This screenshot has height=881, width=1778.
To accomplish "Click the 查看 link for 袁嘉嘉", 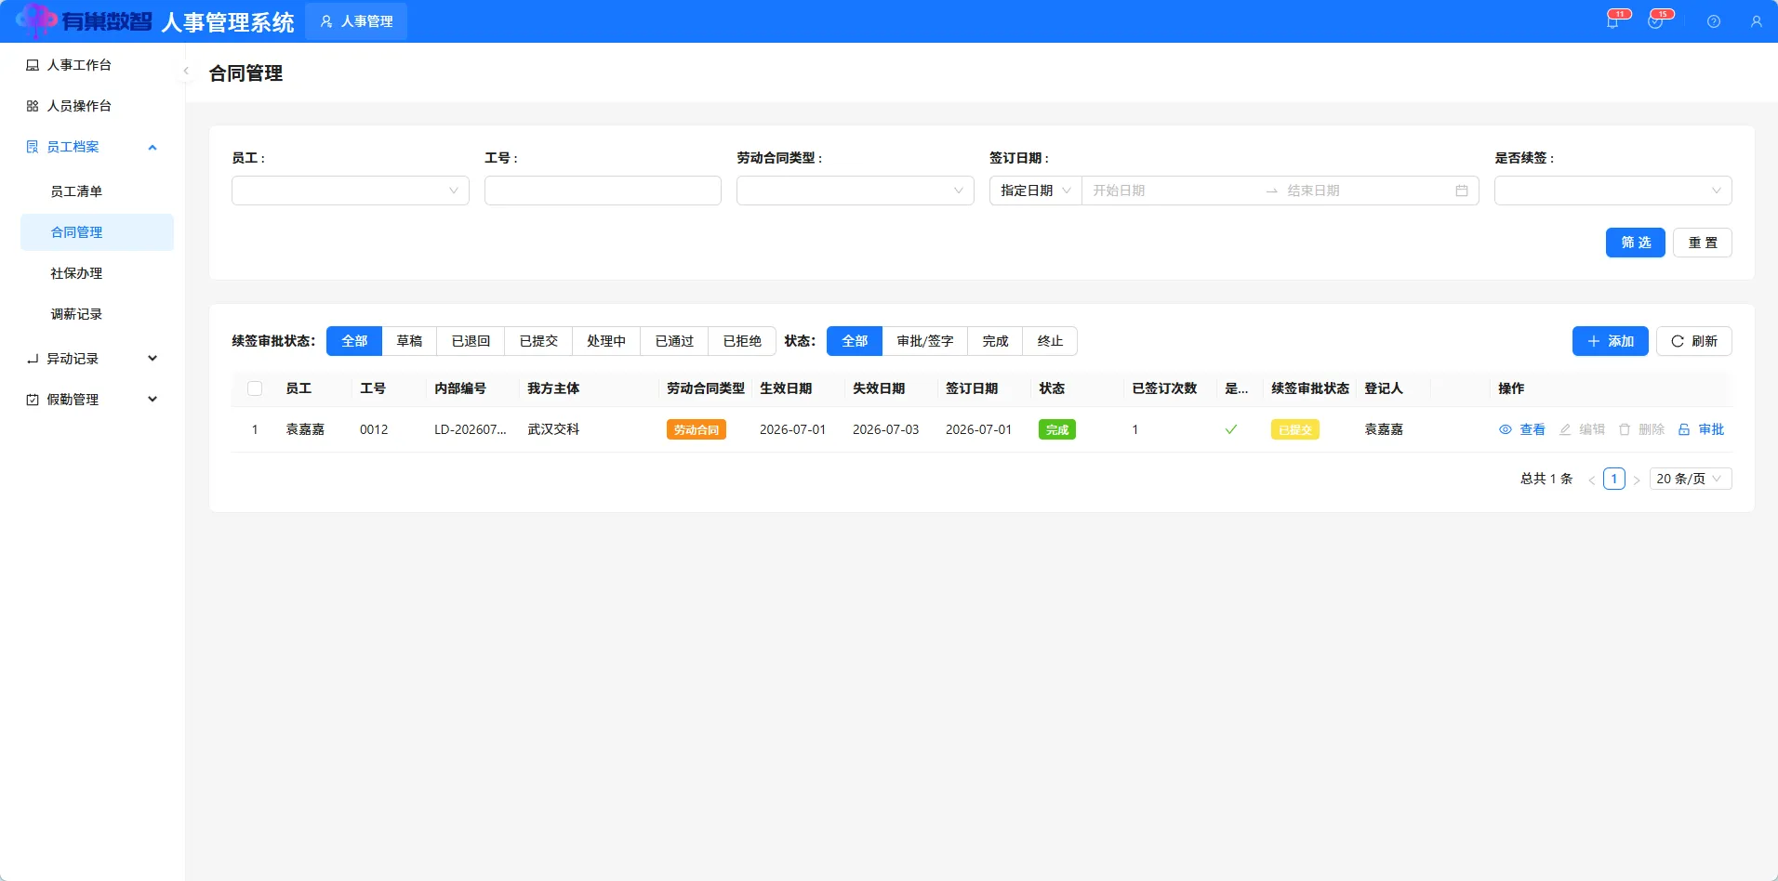I will coord(1533,429).
